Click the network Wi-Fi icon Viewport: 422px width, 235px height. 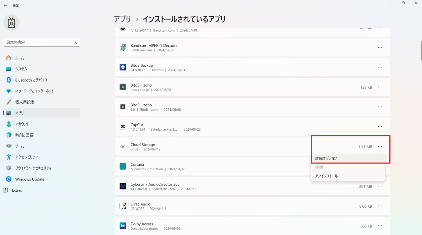click(9, 91)
